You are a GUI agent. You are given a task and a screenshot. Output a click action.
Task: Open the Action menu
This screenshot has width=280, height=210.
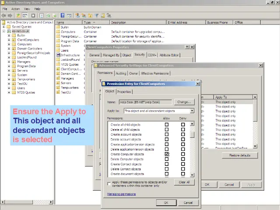pos(15,9)
